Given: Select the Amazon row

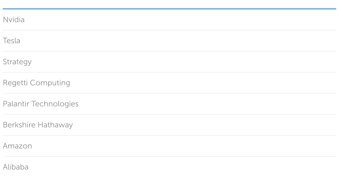Looking at the screenshot, I should [x=169, y=146].
